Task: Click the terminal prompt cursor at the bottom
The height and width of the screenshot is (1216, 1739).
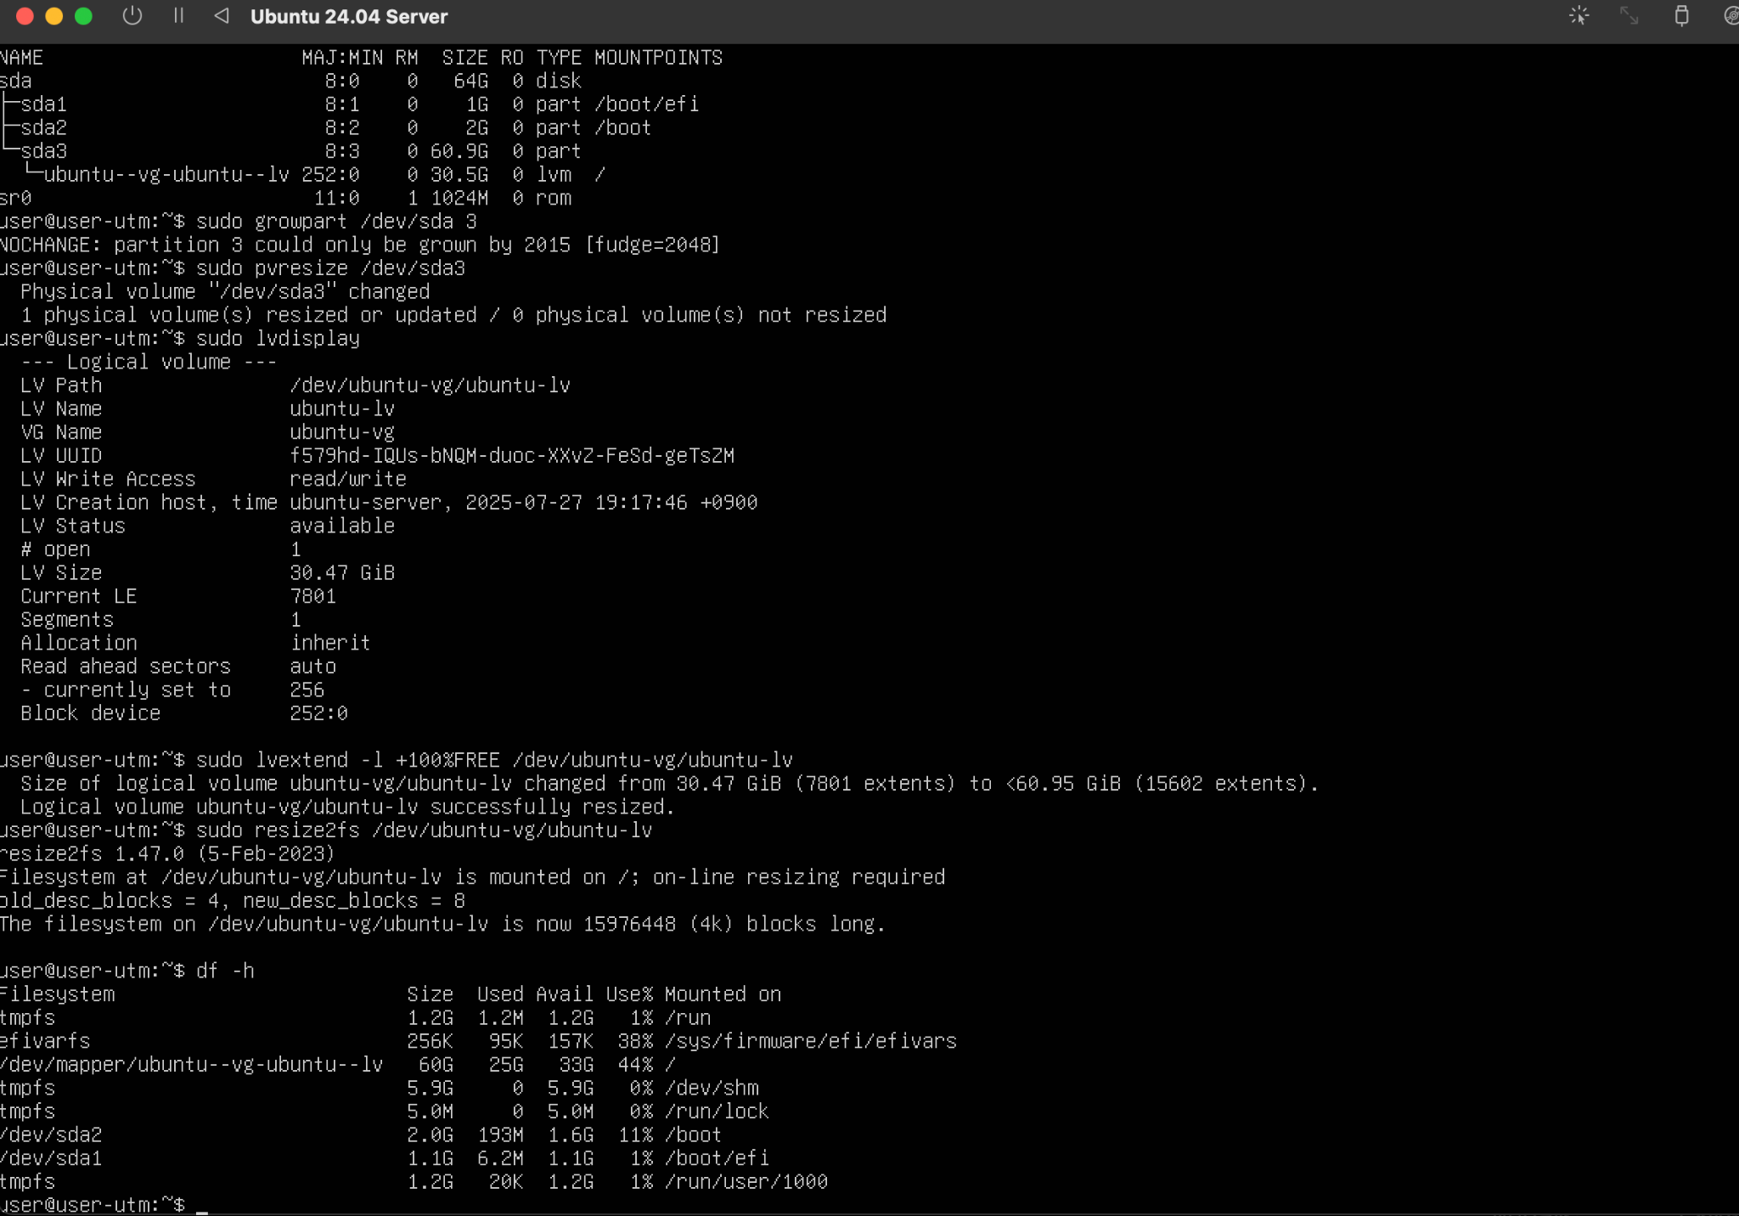Action: coord(202,1204)
